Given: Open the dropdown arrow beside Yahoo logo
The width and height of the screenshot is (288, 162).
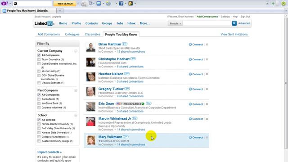Looking at the screenshot, I should pyautogui.click(x=10, y=4).
